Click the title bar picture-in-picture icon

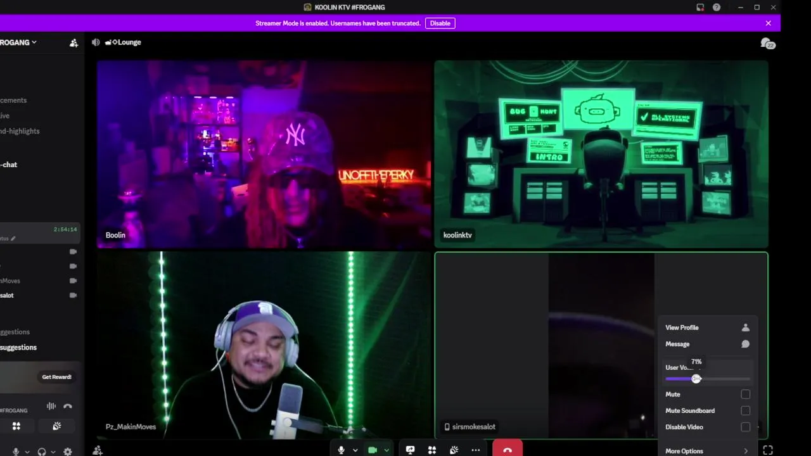click(700, 8)
